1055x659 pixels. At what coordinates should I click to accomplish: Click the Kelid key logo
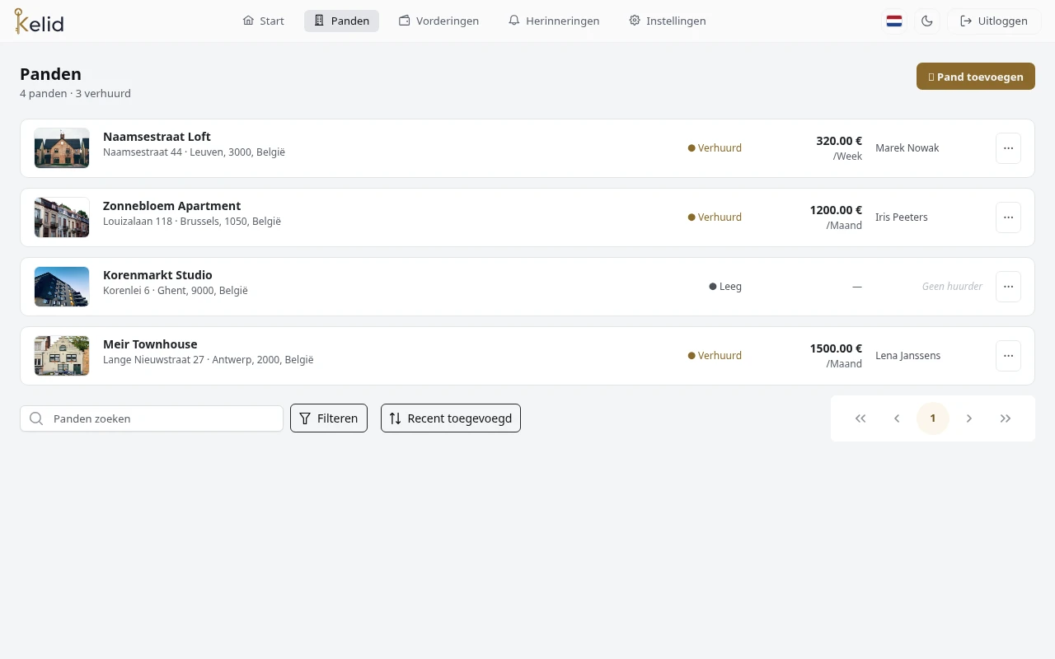point(39,21)
